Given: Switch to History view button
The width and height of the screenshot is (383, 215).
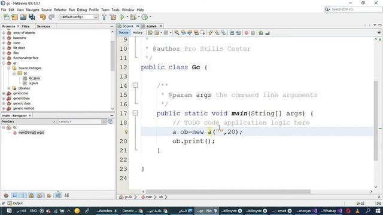Looking at the screenshot, I should point(138,32).
